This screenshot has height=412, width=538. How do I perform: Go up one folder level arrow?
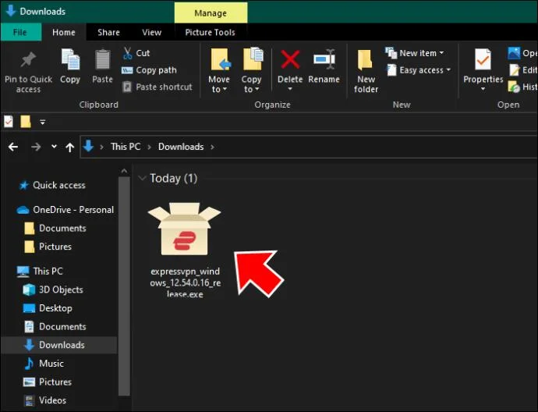[70, 147]
